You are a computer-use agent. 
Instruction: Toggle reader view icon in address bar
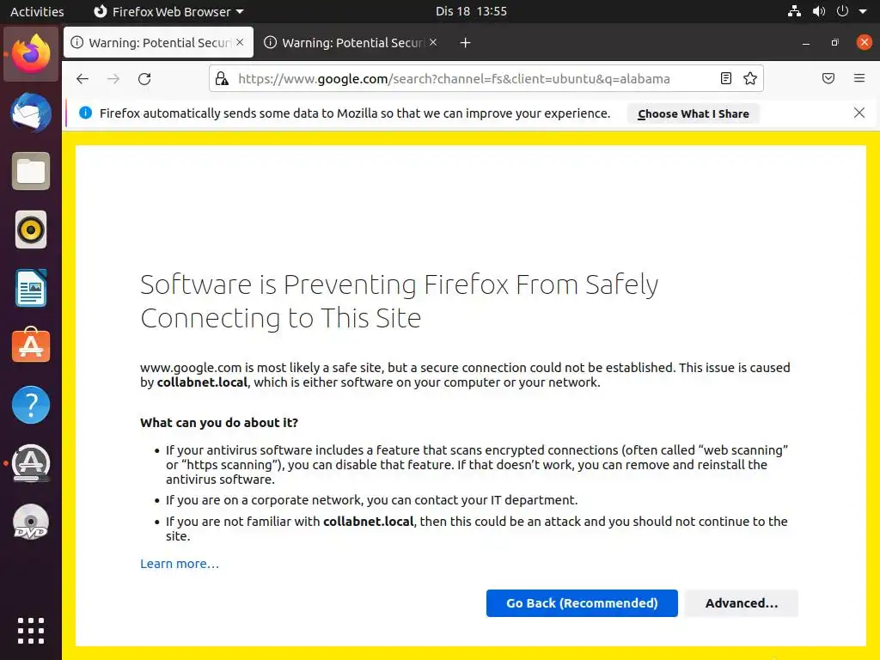[726, 79]
